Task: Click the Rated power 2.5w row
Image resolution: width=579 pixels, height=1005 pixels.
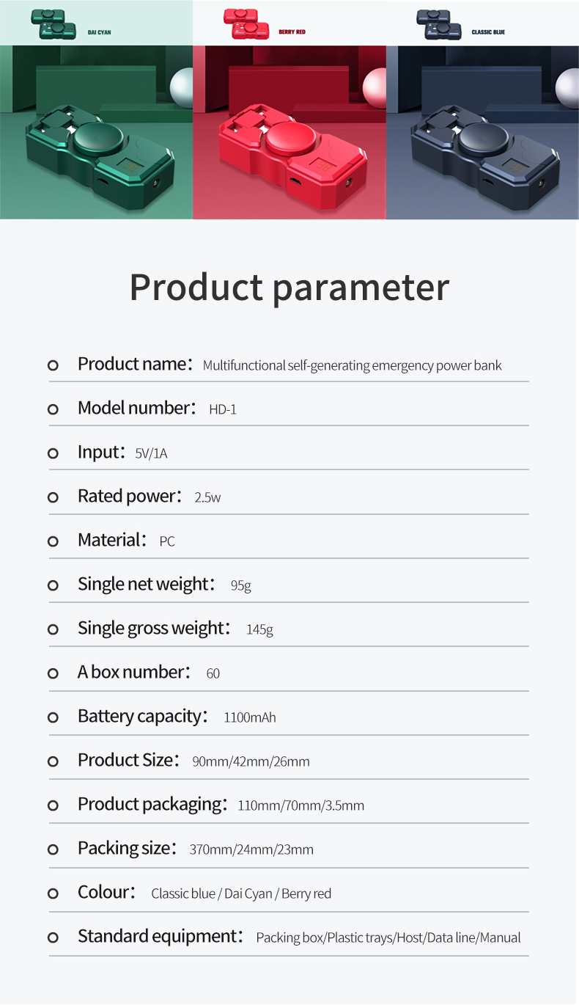Action: [x=289, y=497]
